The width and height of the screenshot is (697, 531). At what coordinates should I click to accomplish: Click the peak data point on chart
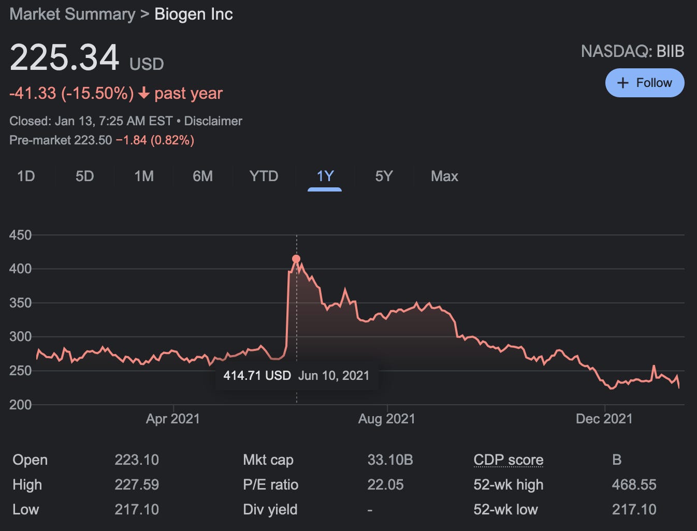(296, 259)
